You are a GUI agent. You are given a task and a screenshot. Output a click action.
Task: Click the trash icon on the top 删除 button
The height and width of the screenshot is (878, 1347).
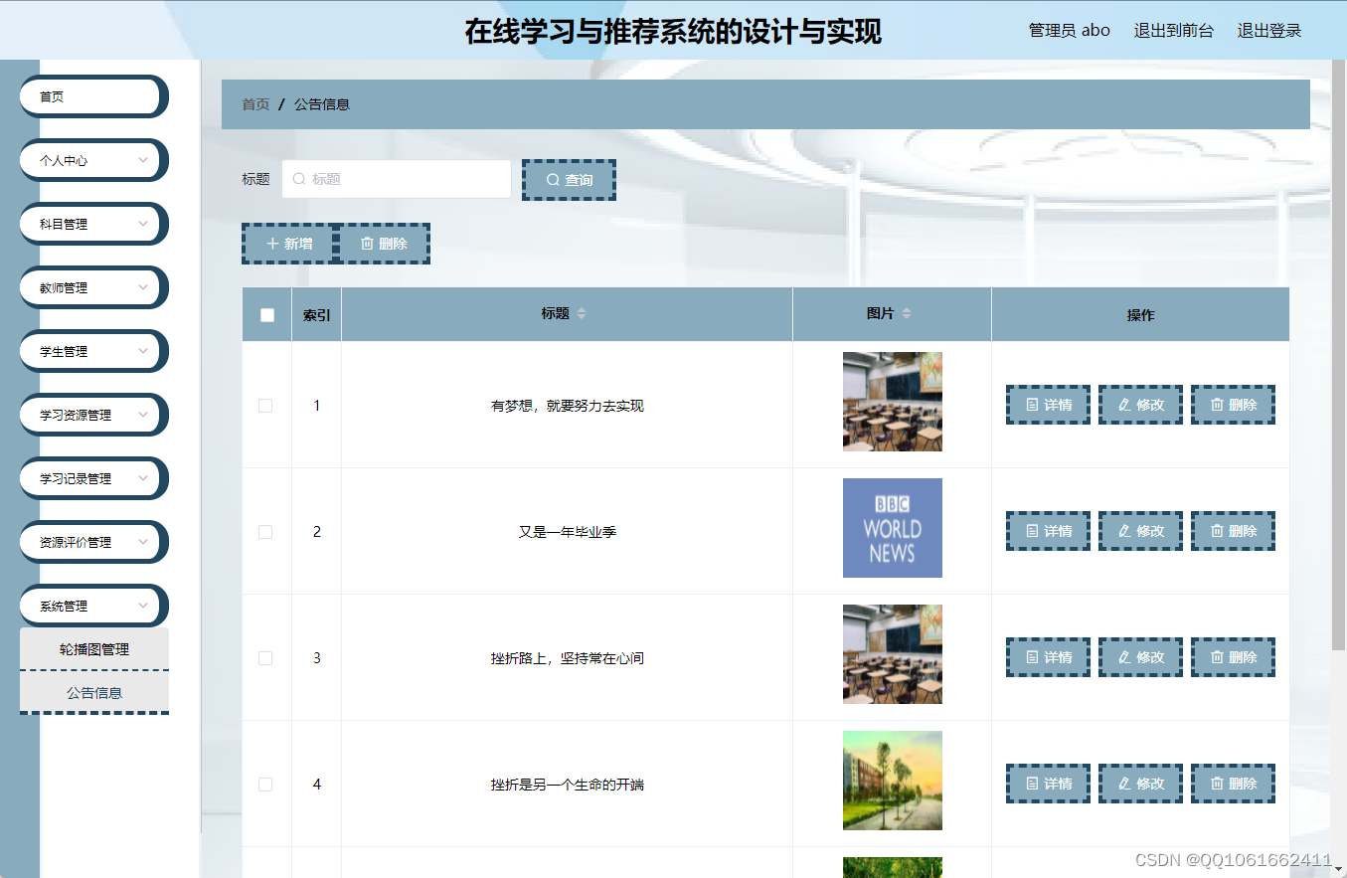pos(367,243)
